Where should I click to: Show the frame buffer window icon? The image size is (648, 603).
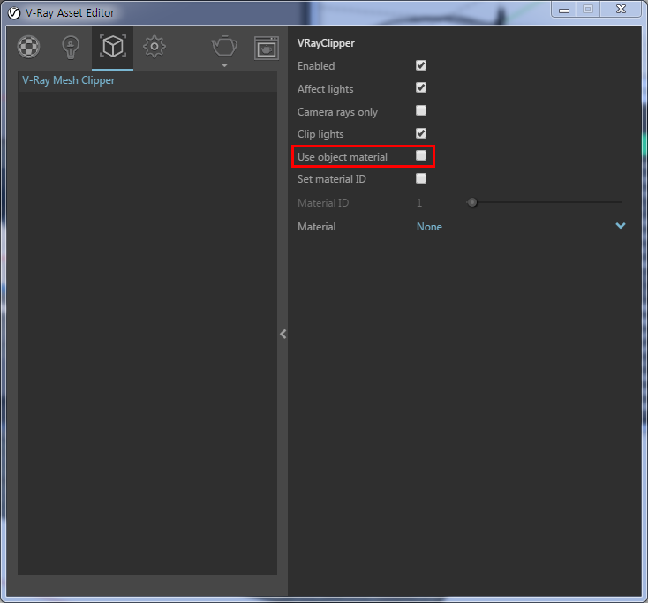266,48
